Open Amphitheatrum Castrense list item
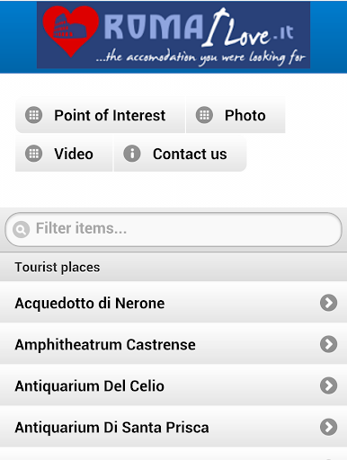This screenshot has height=460, width=347. click(x=173, y=344)
